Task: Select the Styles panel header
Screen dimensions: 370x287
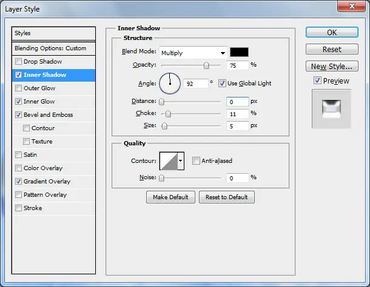Action: 53,33
